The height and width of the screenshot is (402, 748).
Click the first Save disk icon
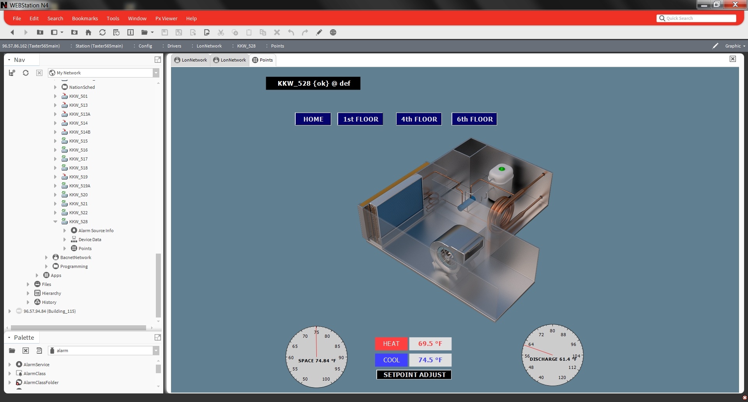coord(165,32)
